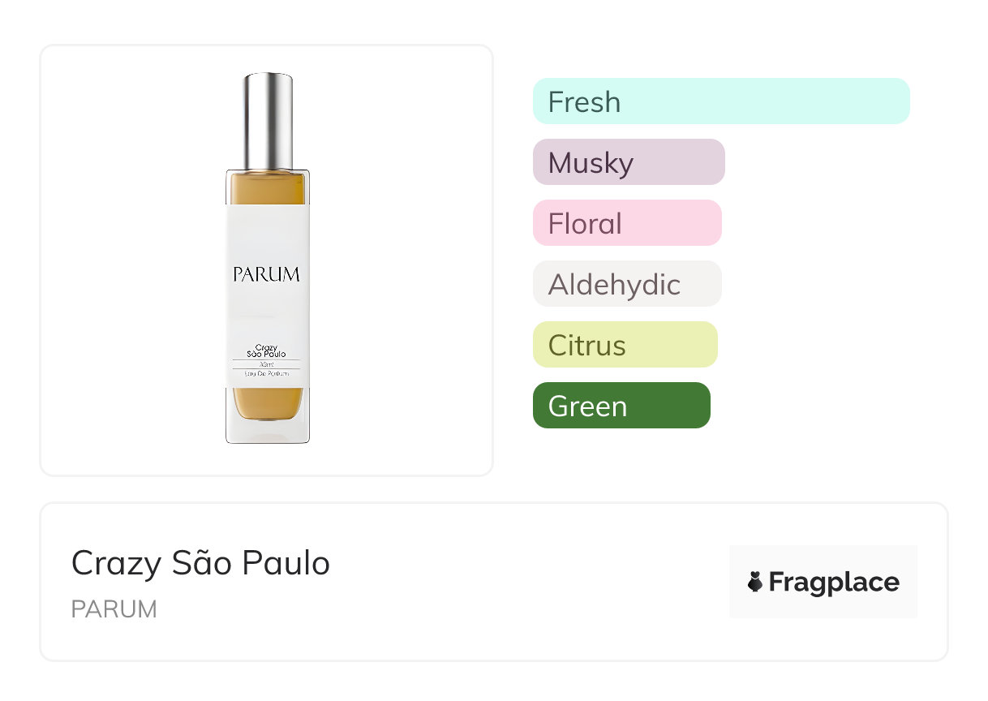
Task: Click the amber liquid visible above the white label
Action: pos(267,189)
